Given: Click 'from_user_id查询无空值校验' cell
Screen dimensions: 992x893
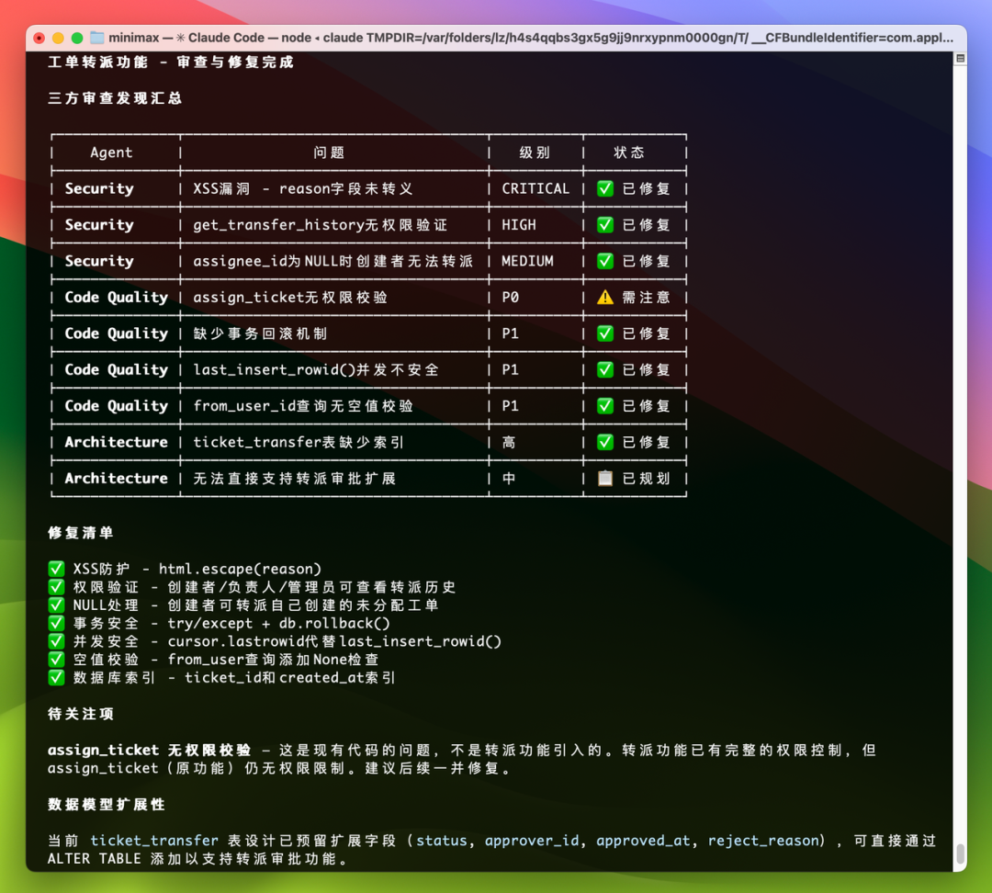Looking at the screenshot, I should (x=303, y=406).
